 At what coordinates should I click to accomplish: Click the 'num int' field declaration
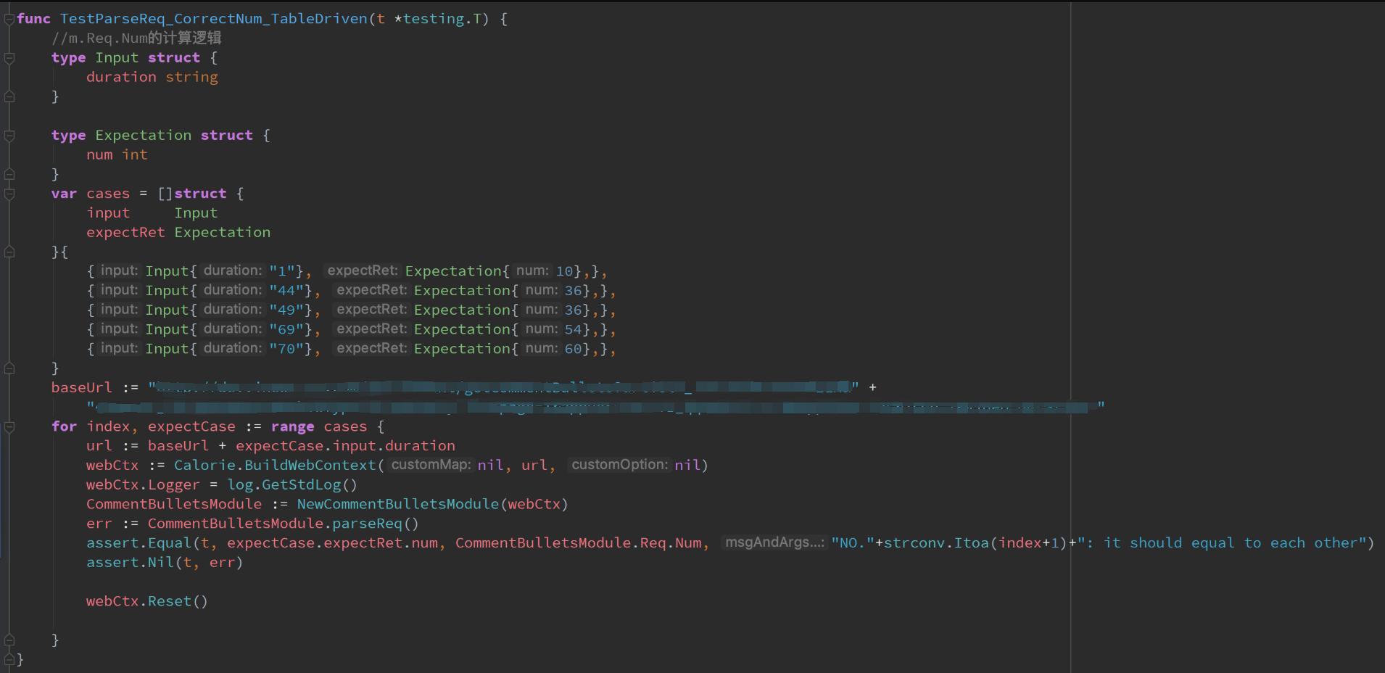coord(117,154)
